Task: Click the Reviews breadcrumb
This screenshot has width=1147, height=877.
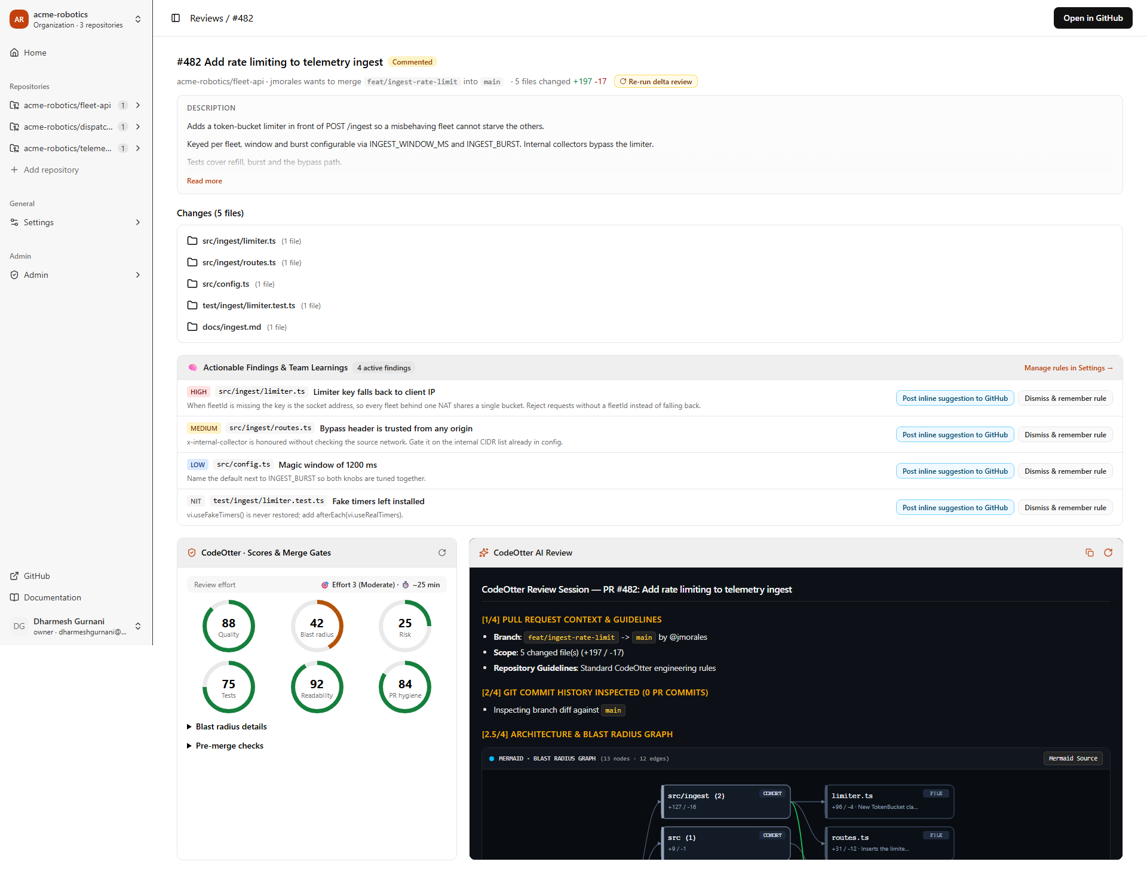Action: click(x=206, y=18)
